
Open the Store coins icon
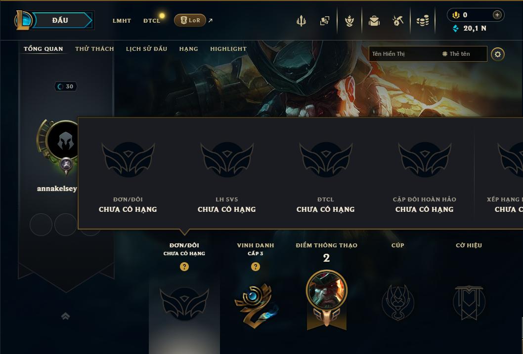[423, 21]
